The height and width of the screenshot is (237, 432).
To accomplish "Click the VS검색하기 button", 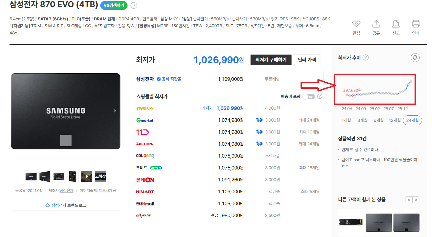I will [x=114, y=5].
